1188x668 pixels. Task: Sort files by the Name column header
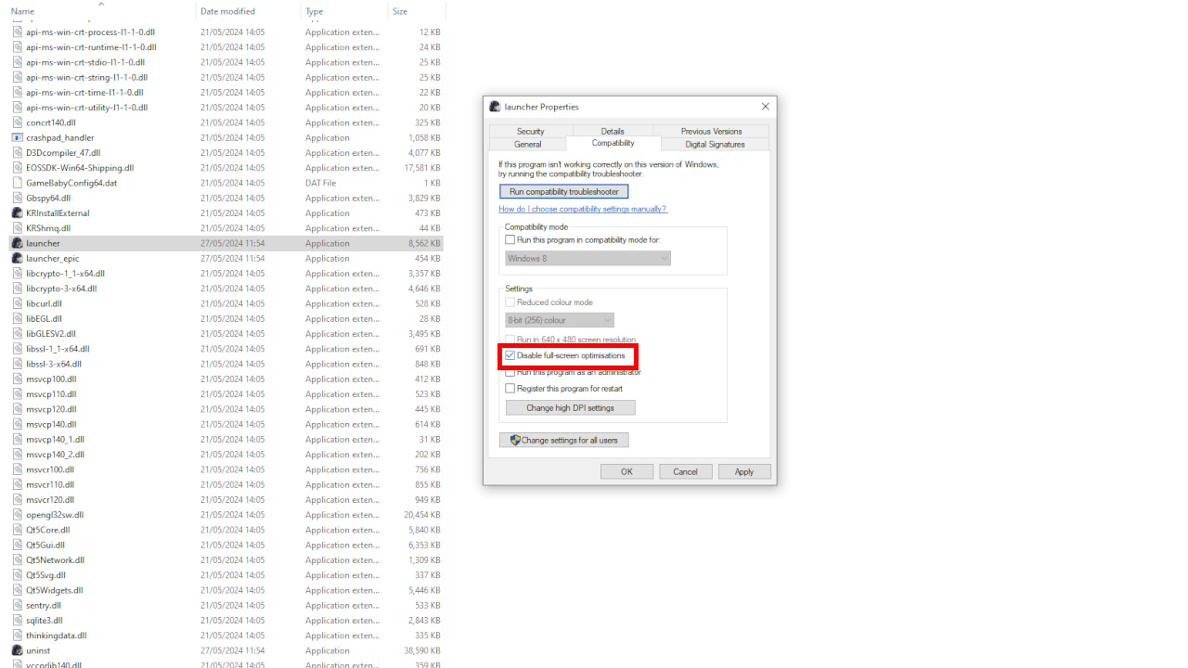pyautogui.click(x=23, y=11)
